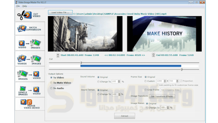Select the Video to Images converter
Viewport: 218px width, 123px height.
(30, 44)
